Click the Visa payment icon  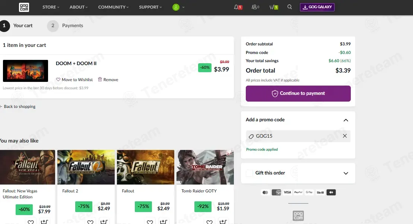287,192
